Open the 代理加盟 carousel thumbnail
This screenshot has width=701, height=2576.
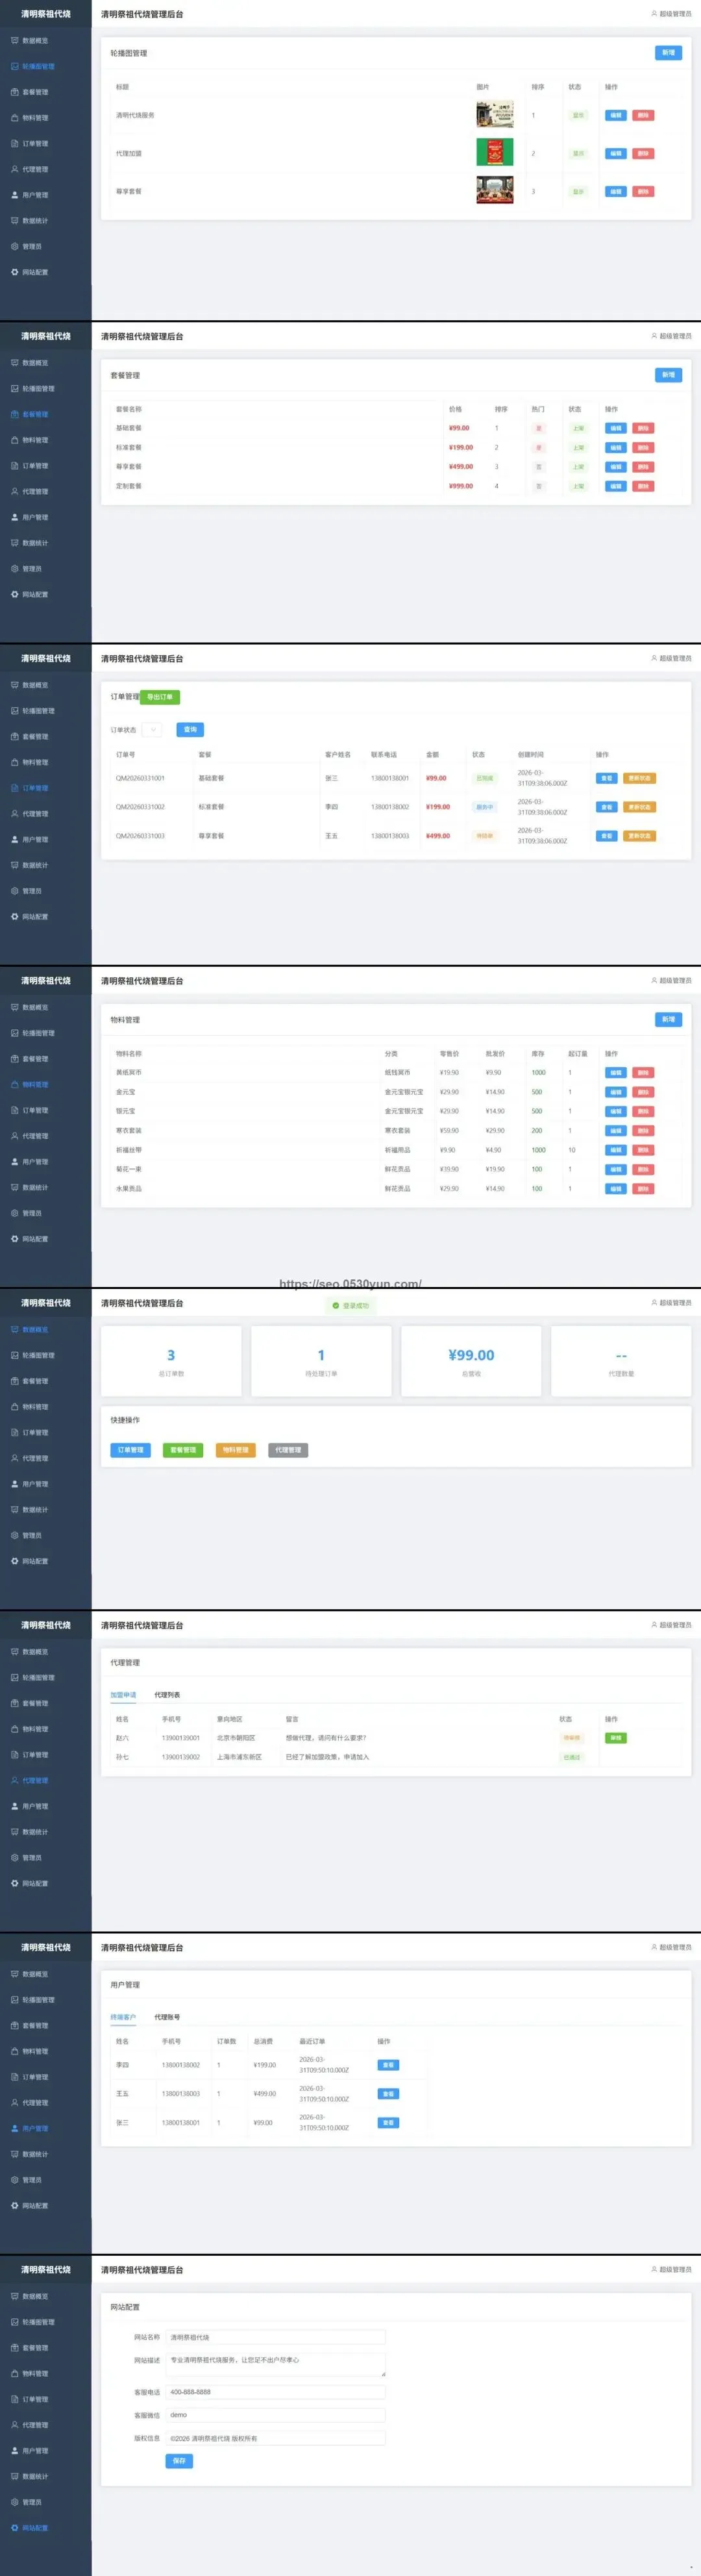pyautogui.click(x=495, y=153)
